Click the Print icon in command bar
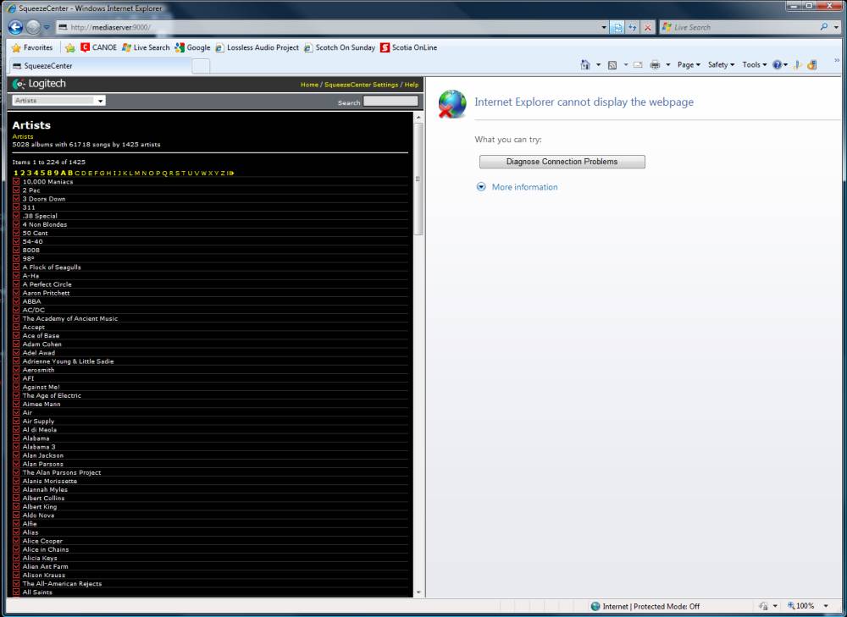This screenshot has width=847, height=617. pos(655,65)
